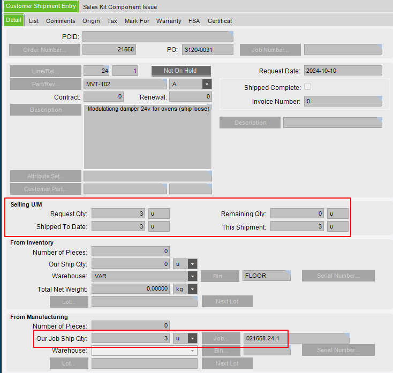
Task: Open the FSA tab
Action: coord(194,21)
